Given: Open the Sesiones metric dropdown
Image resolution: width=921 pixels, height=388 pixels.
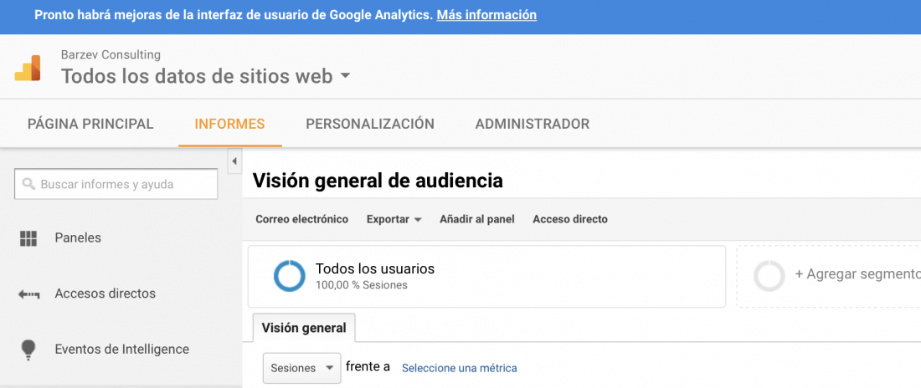Looking at the screenshot, I should tap(302, 368).
